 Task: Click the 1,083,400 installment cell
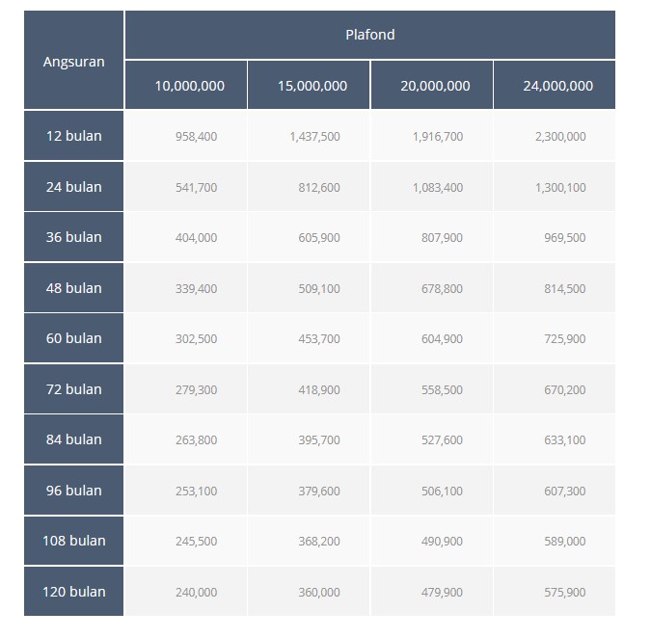(437, 188)
